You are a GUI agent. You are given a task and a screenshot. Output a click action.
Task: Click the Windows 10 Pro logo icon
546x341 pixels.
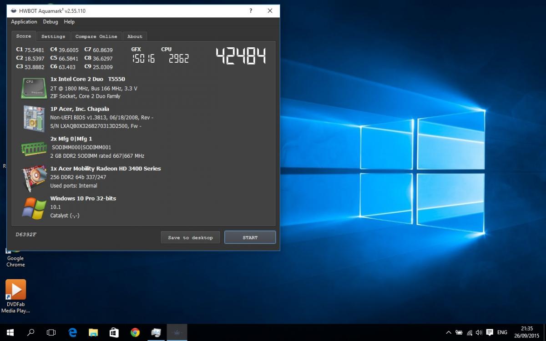(34, 208)
